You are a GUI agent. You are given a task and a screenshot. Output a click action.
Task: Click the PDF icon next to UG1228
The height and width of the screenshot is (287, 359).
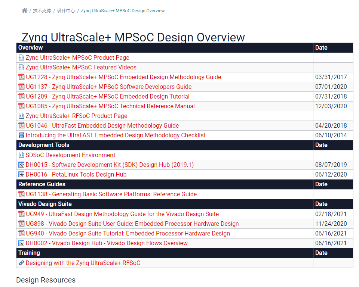tap(21, 77)
